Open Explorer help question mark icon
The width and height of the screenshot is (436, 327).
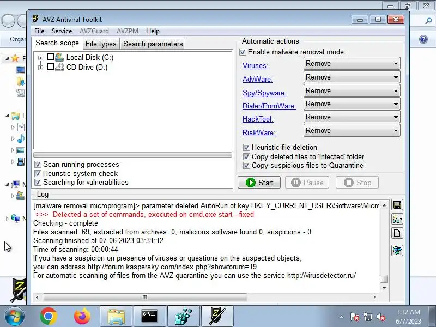423,39
